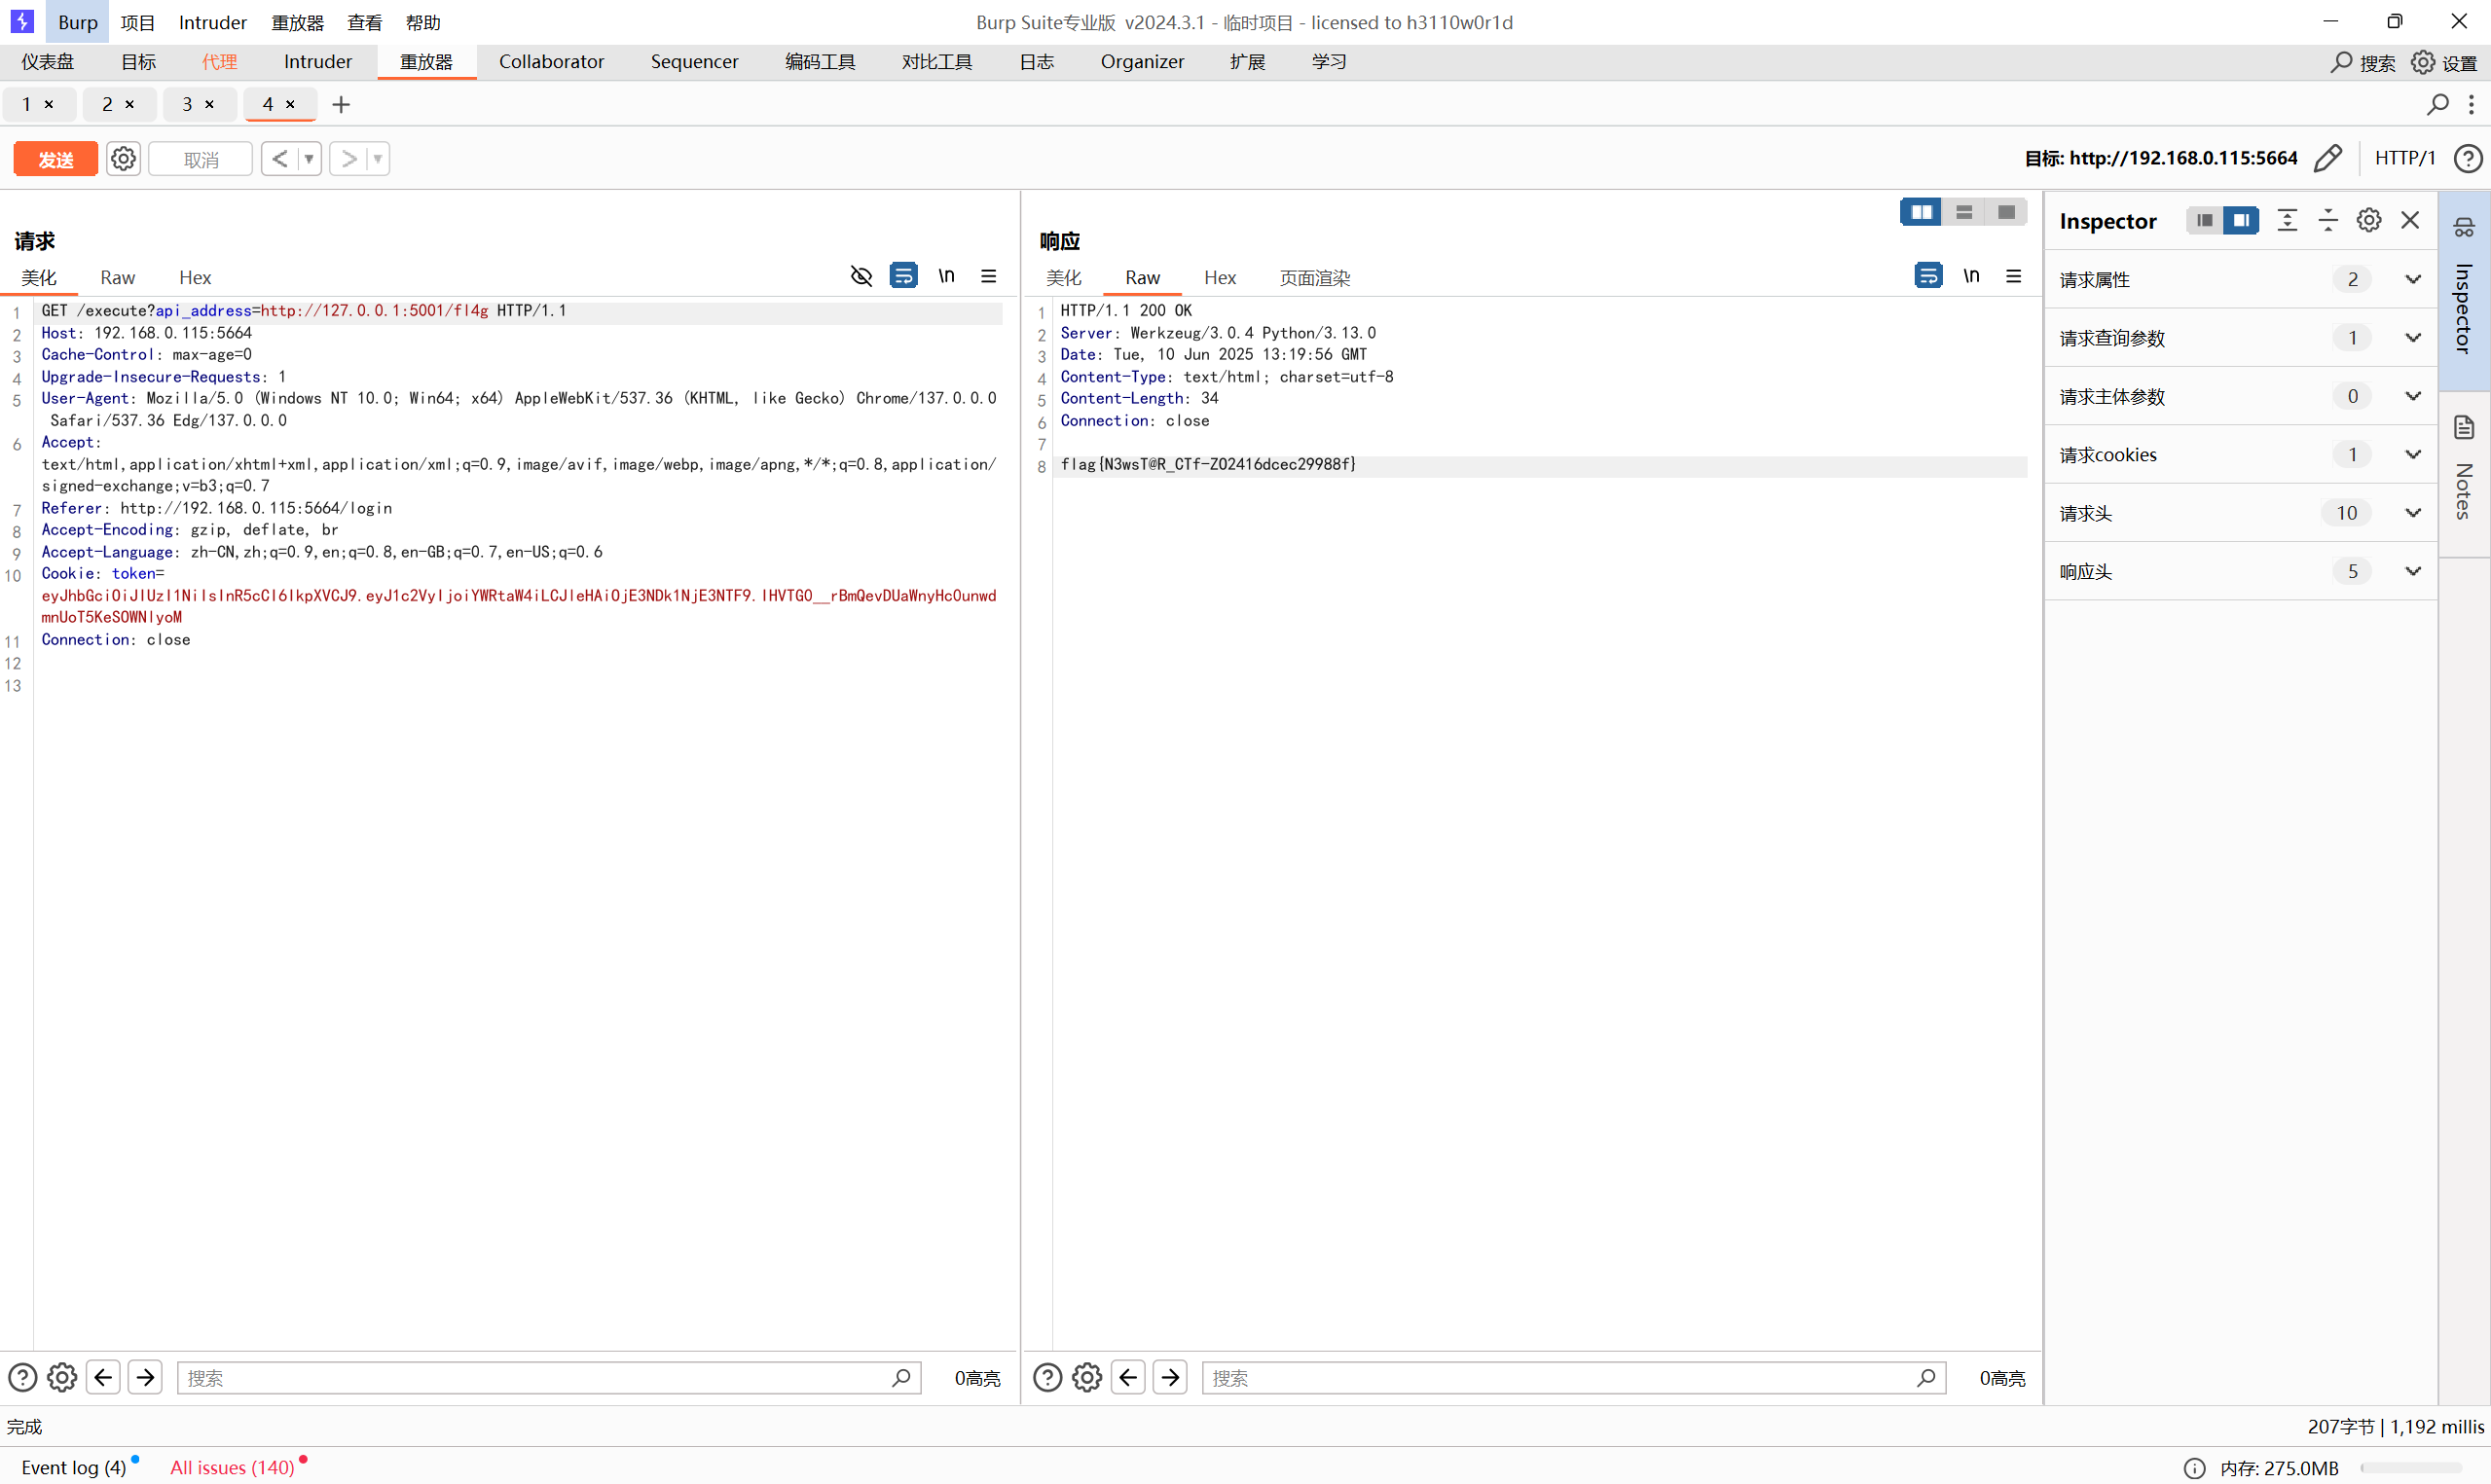Open Repeater tab options kebab menu
This screenshot has height=1484, width=2491.
click(x=2471, y=104)
